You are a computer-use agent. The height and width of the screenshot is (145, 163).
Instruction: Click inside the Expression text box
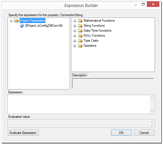(x=79, y=104)
